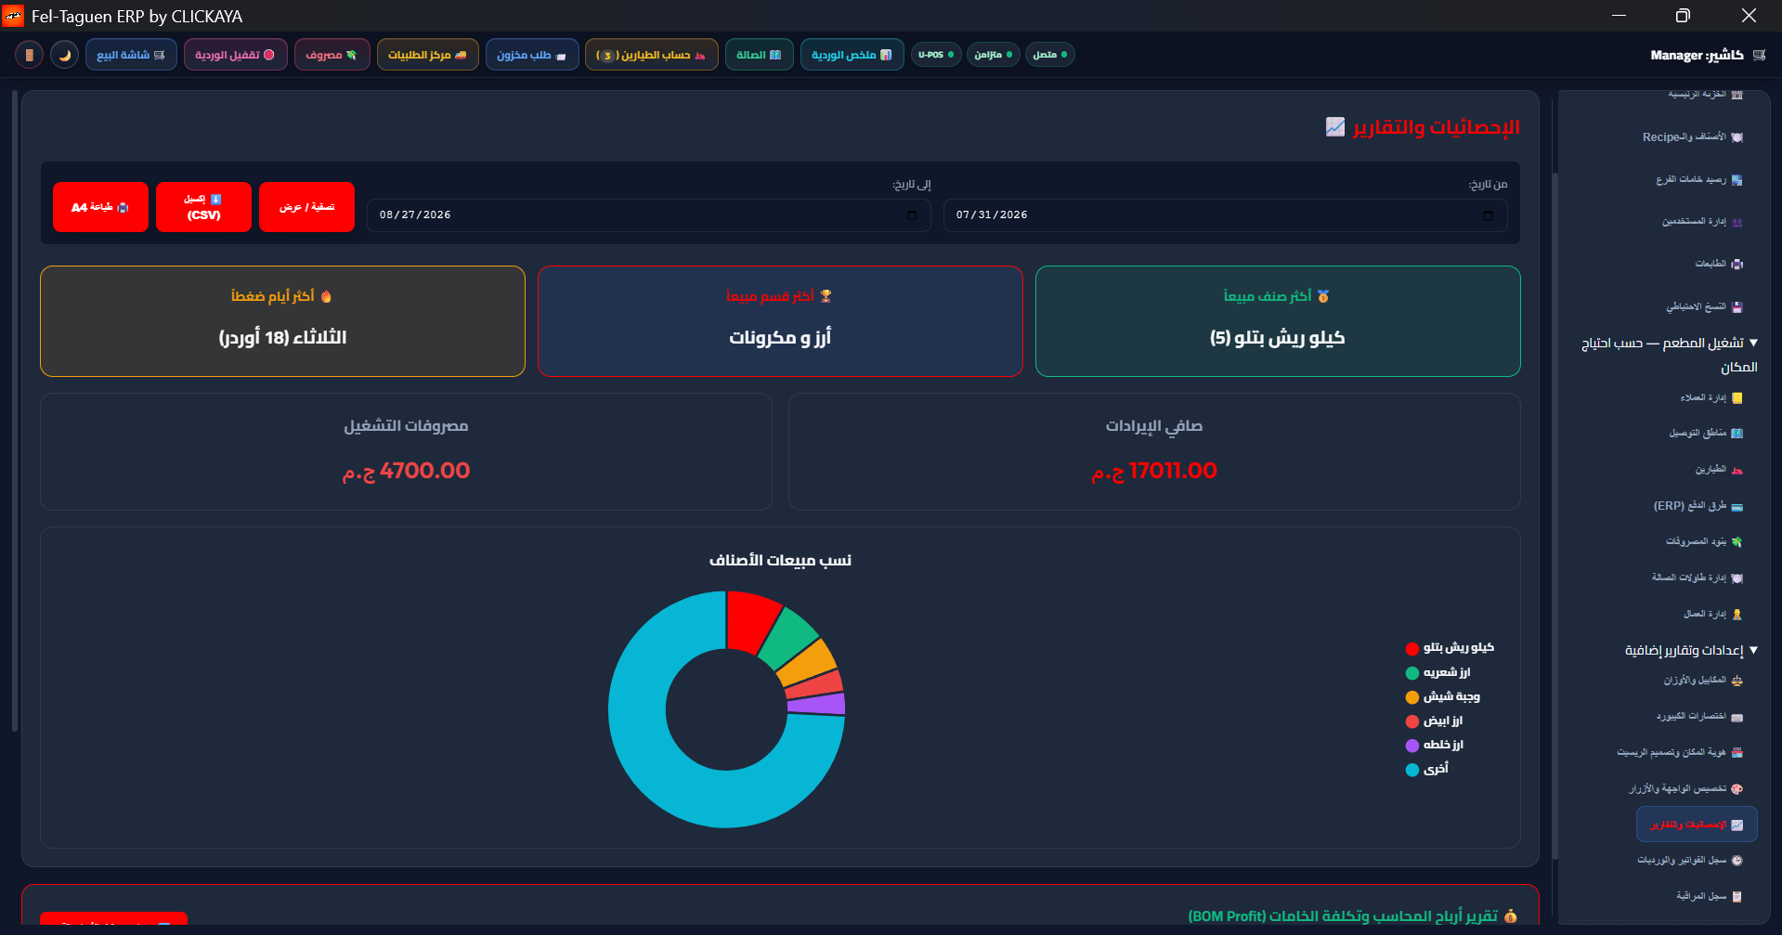Open الأصناف والـRecipe plate icon in sidebar

pyautogui.click(x=1737, y=137)
